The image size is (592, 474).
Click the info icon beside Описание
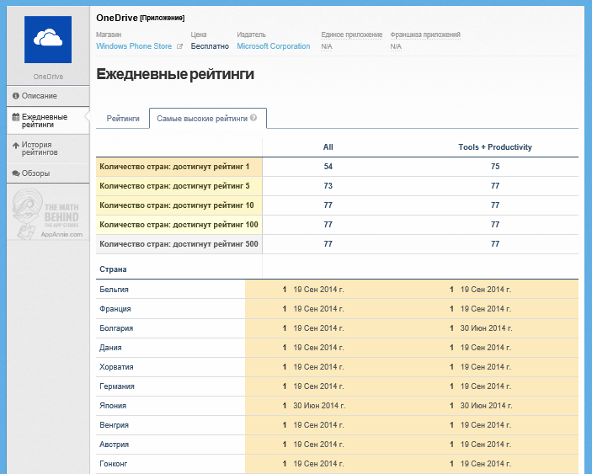16,96
